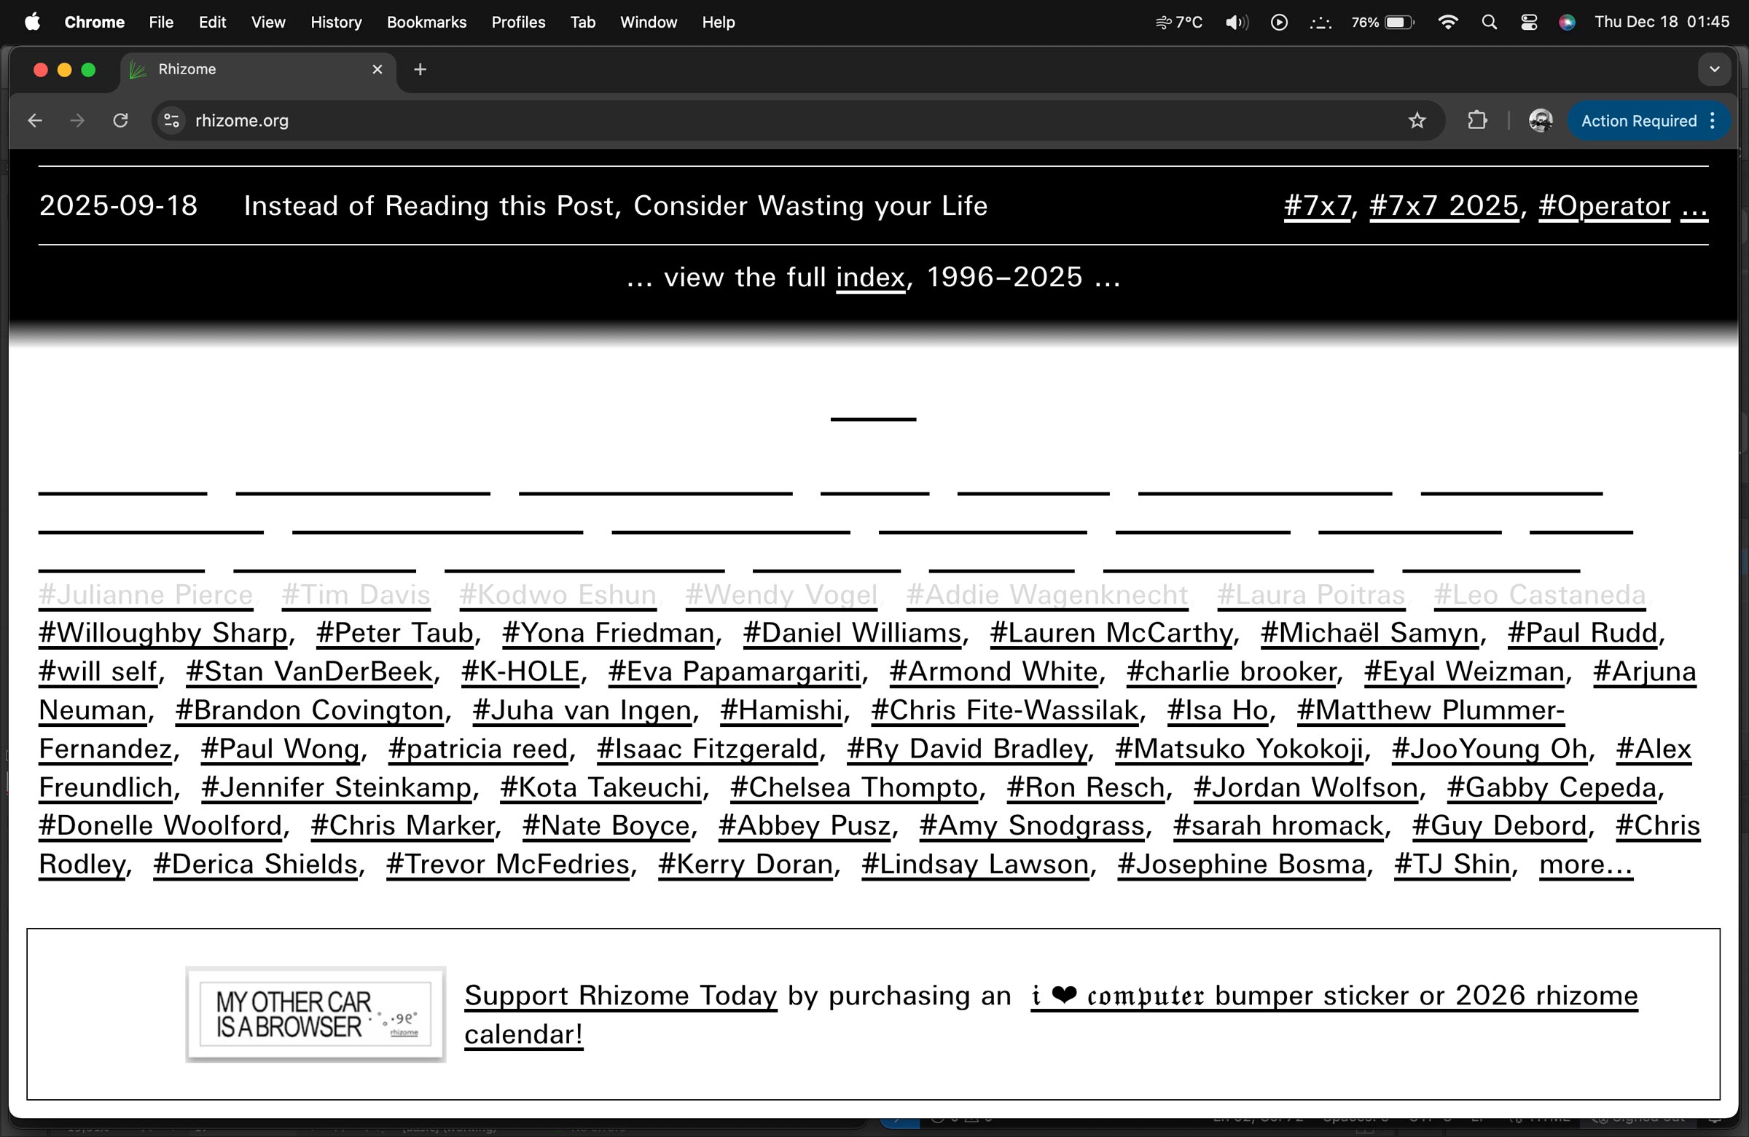The height and width of the screenshot is (1137, 1749).
Task: Click the Wi-Fi status icon
Action: click(x=1447, y=22)
